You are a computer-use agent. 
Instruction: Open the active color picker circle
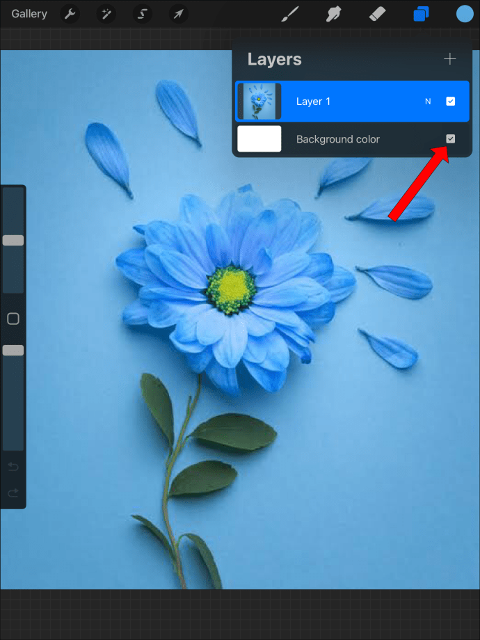465,14
